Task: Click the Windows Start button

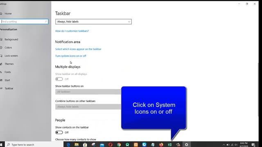Action: click(x=1, y=145)
